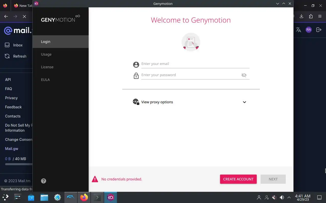
Task: Click the Mail.tm logout icon
Action: tap(319, 30)
